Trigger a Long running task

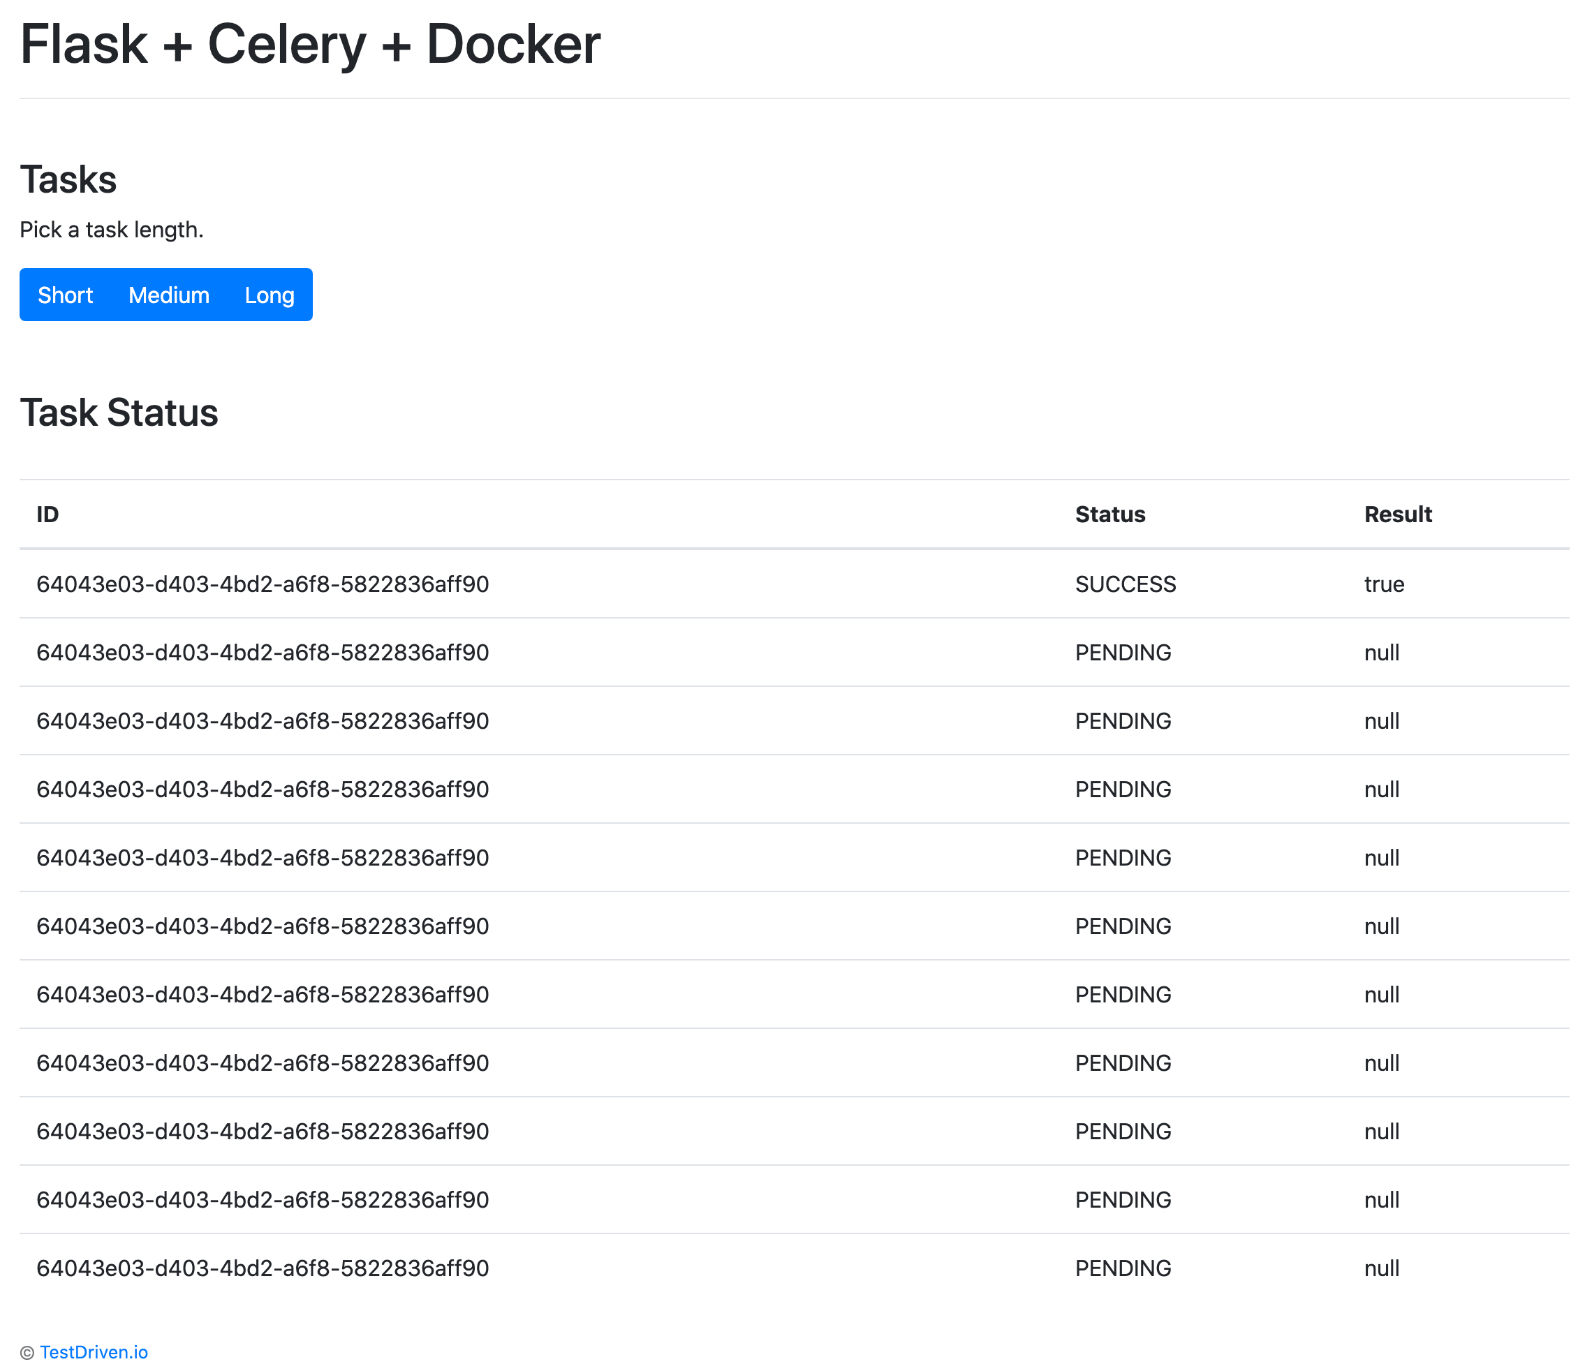(x=269, y=295)
